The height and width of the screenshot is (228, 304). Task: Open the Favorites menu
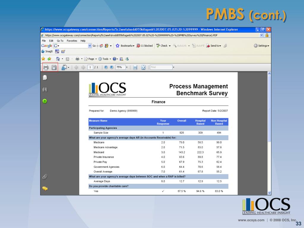click(72, 41)
